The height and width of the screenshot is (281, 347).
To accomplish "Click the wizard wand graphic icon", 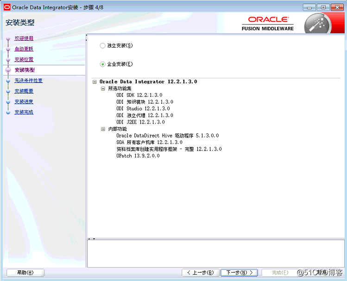I will [318, 24].
